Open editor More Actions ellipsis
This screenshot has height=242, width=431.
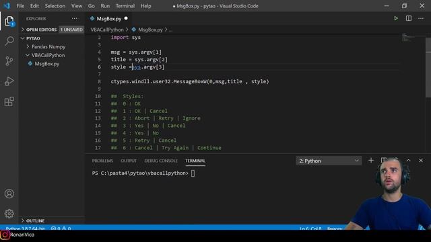coord(421,18)
